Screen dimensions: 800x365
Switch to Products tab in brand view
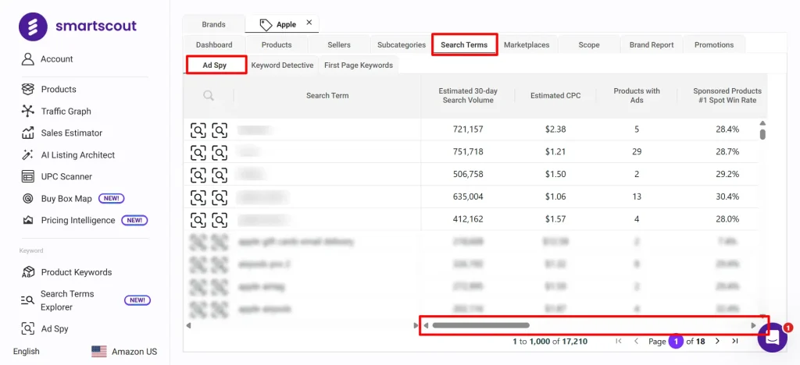[x=277, y=44]
